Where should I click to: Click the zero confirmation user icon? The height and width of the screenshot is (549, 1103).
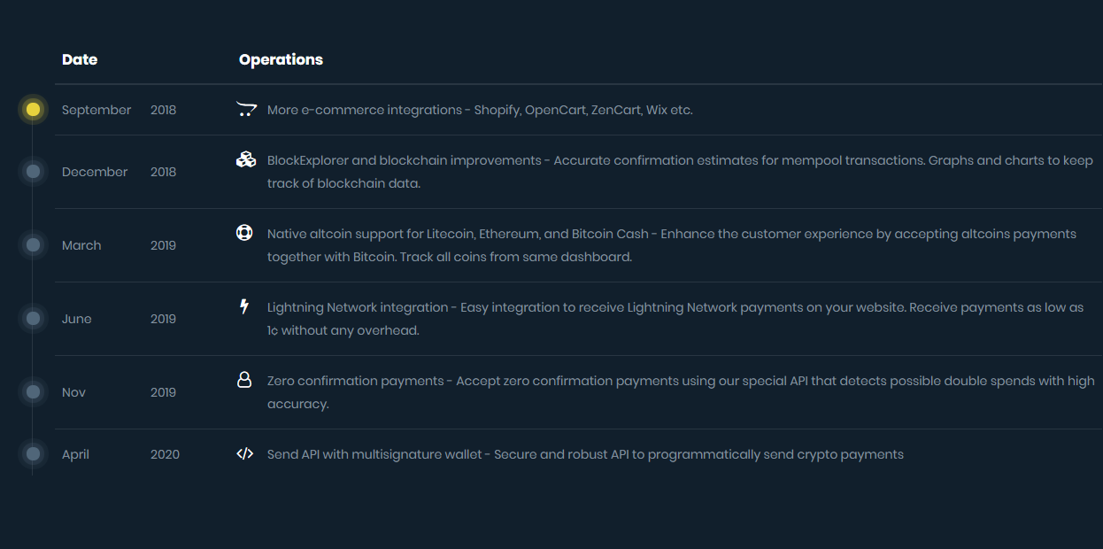(x=245, y=380)
